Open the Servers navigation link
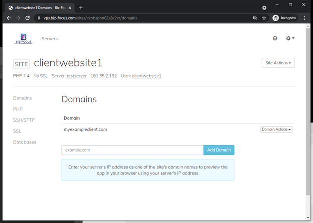Screen dimensions: 313x223 point(50,39)
